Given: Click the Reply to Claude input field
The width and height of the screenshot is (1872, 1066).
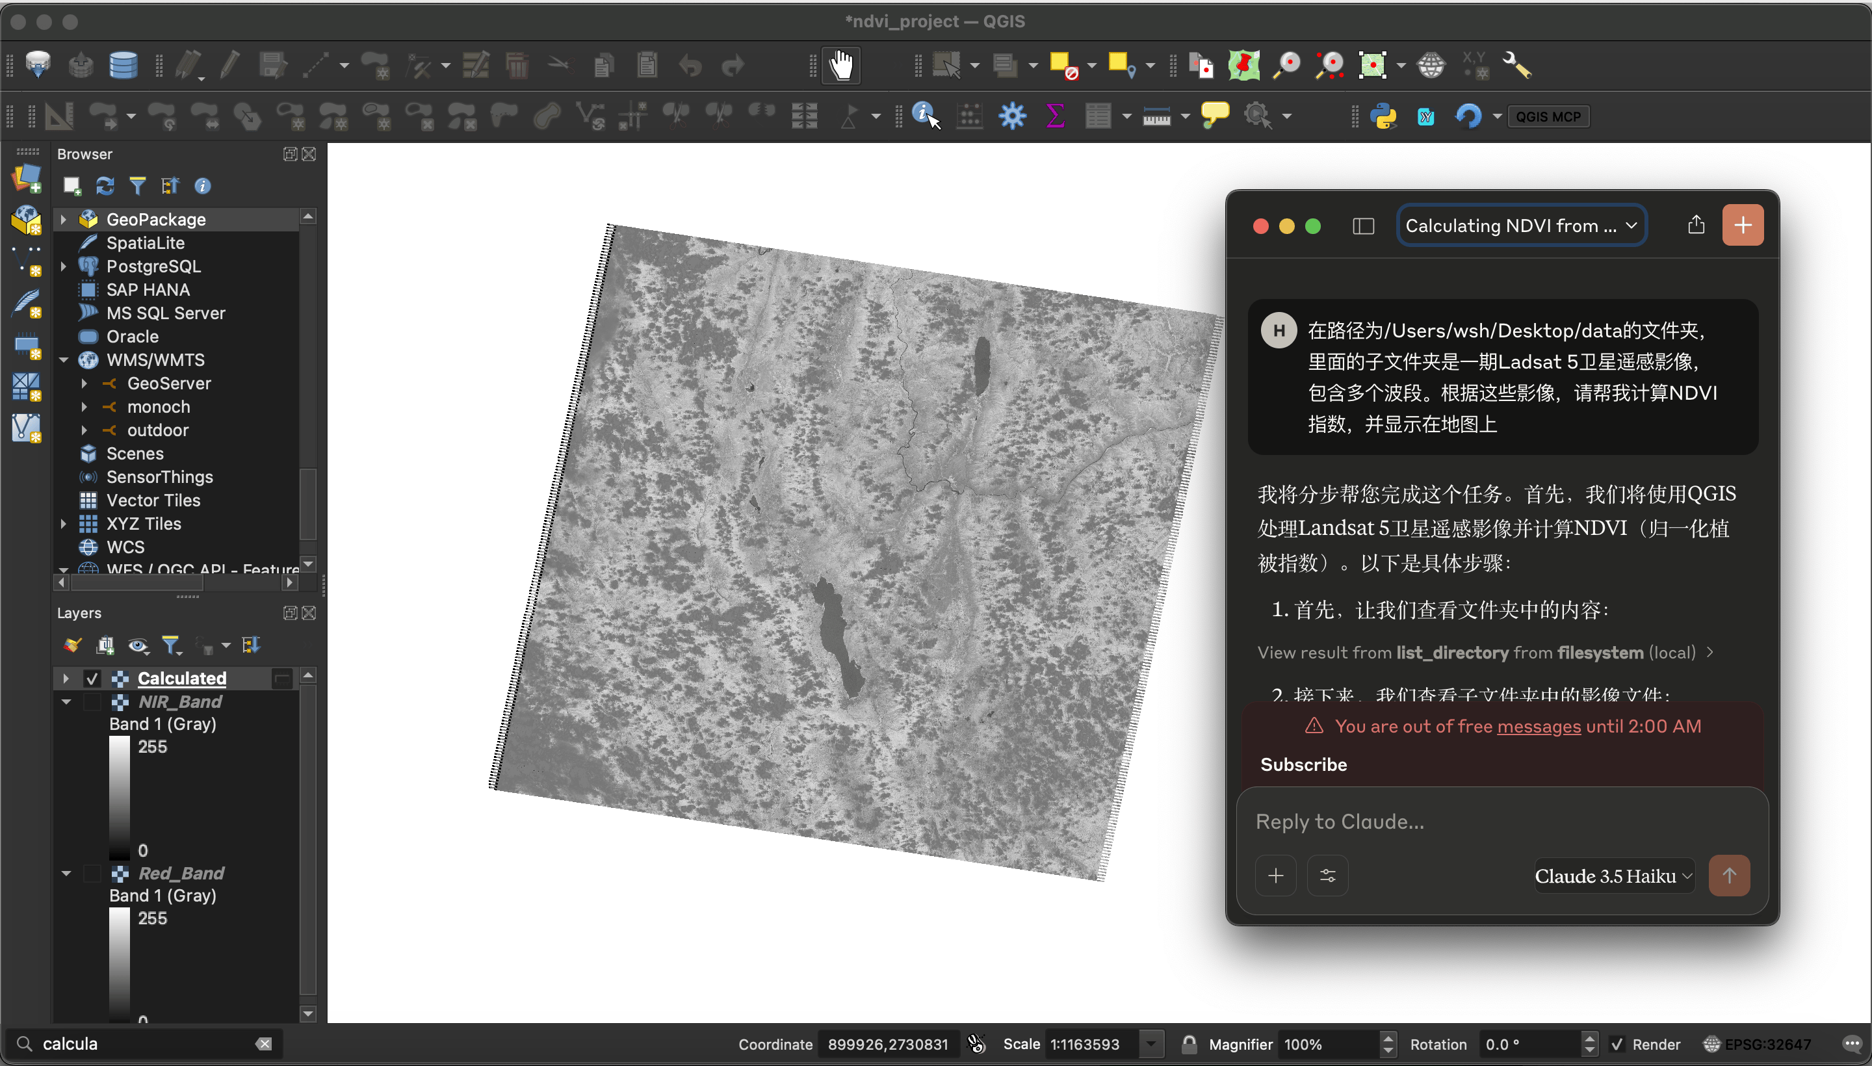Looking at the screenshot, I should tap(1391, 822).
